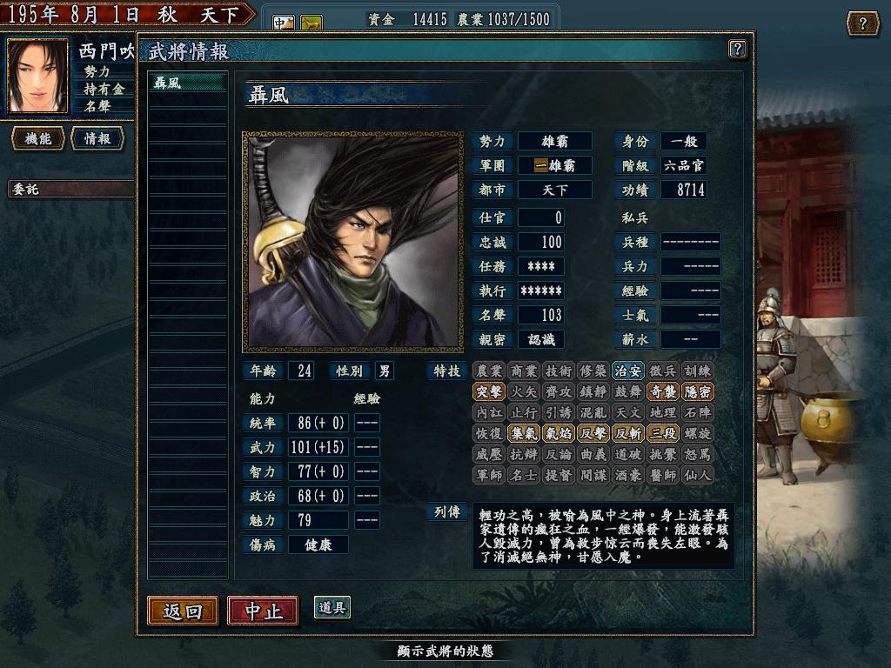Image resolution: width=891 pixels, height=668 pixels.
Task: Click the 治安 skill tile
Action: pyautogui.click(x=628, y=371)
